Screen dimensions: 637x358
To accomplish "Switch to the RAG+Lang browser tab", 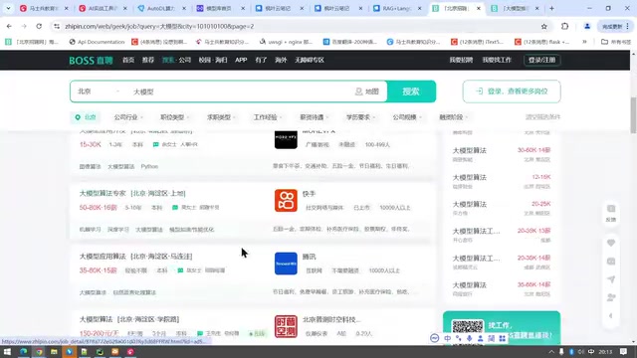I will click(x=397, y=8).
